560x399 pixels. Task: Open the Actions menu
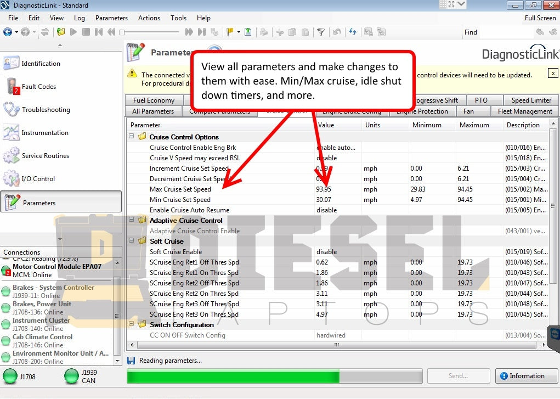pyautogui.click(x=149, y=18)
